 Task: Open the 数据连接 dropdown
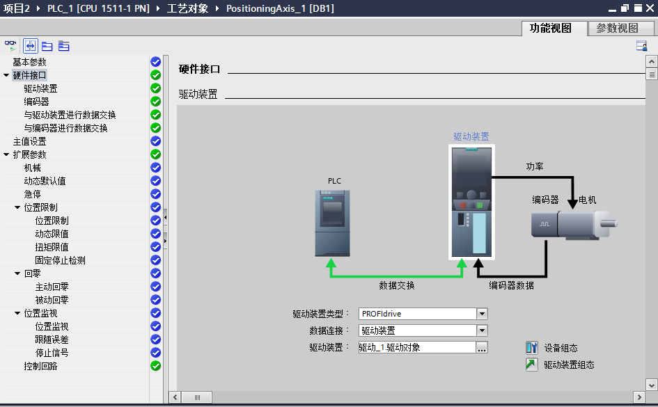tap(482, 330)
